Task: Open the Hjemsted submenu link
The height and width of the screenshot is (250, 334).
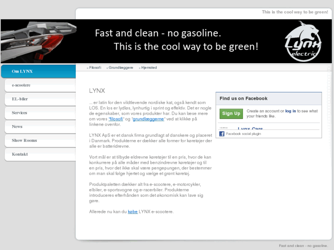Action: pyautogui.click(x=149, y=67)
